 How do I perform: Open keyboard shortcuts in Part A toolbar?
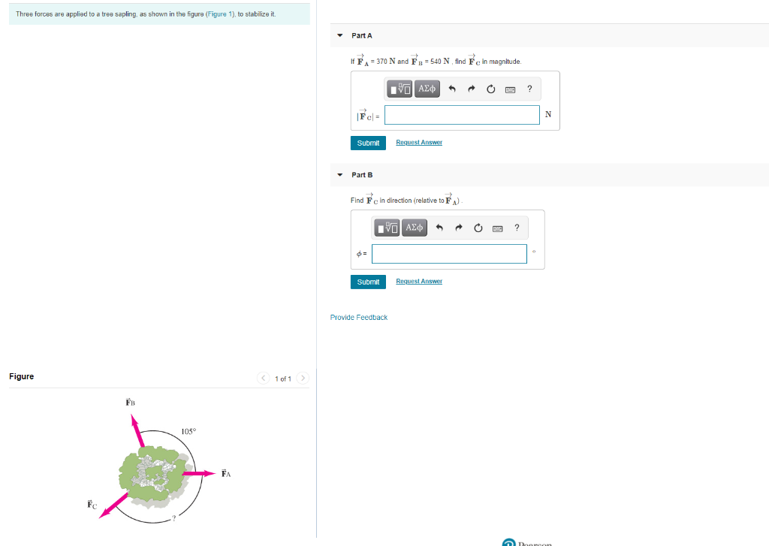tap(510, 89)
